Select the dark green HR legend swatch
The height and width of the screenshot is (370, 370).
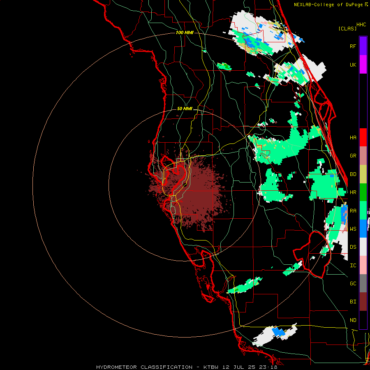[x=363, y=192]
